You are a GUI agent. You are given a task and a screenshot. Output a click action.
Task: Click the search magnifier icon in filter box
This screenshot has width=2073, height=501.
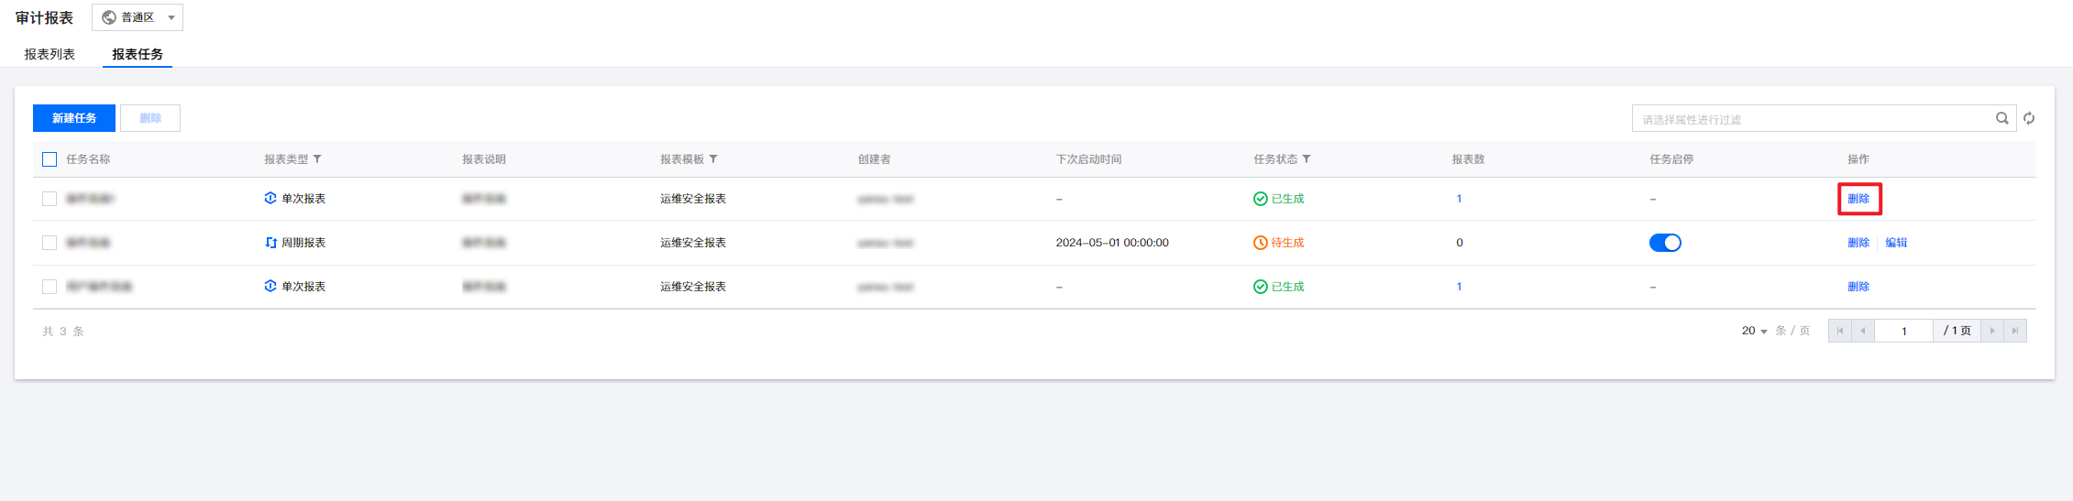click(x=2001, y=118)
